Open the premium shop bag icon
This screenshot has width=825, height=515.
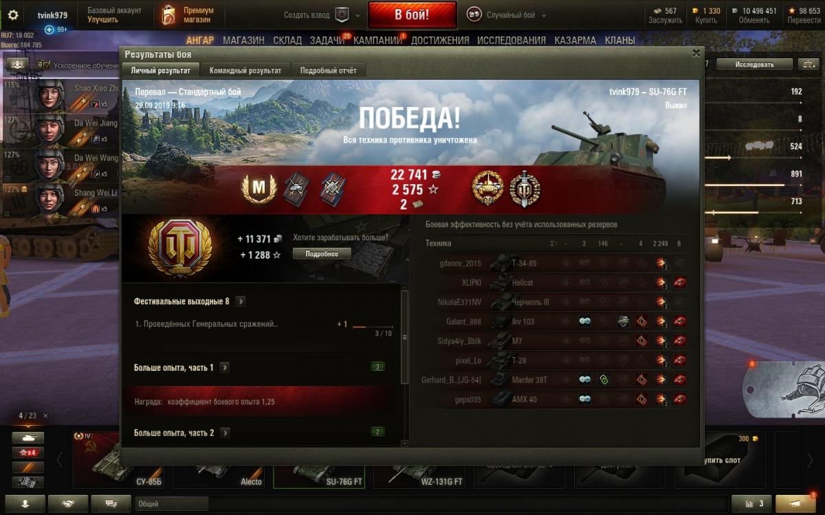168,15
